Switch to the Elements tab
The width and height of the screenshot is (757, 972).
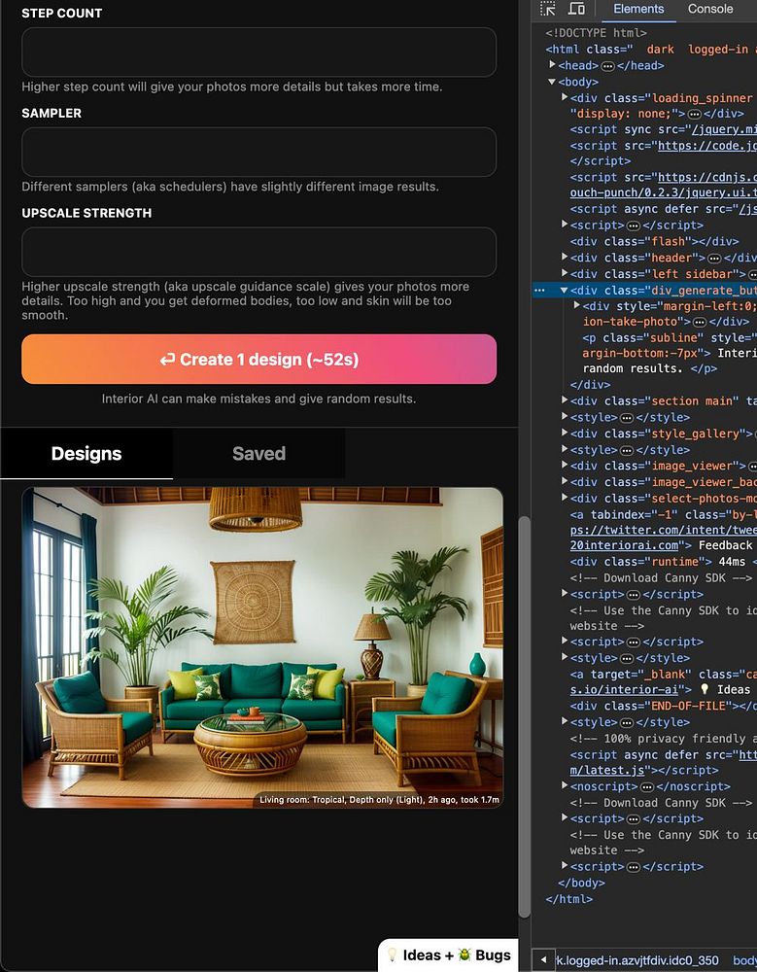pos(638,9)
